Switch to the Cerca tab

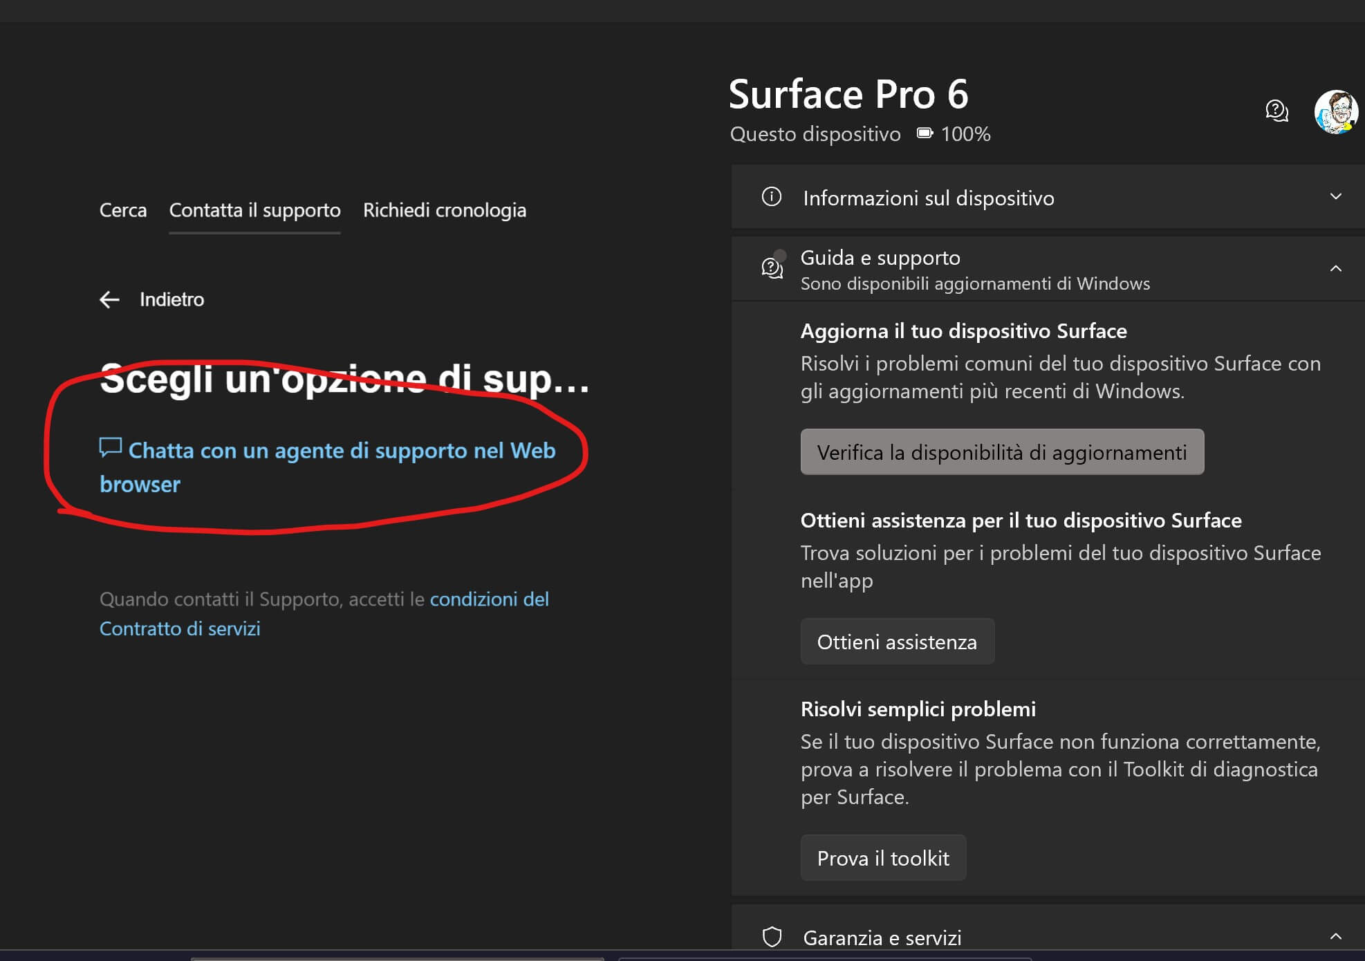point(123,210)
